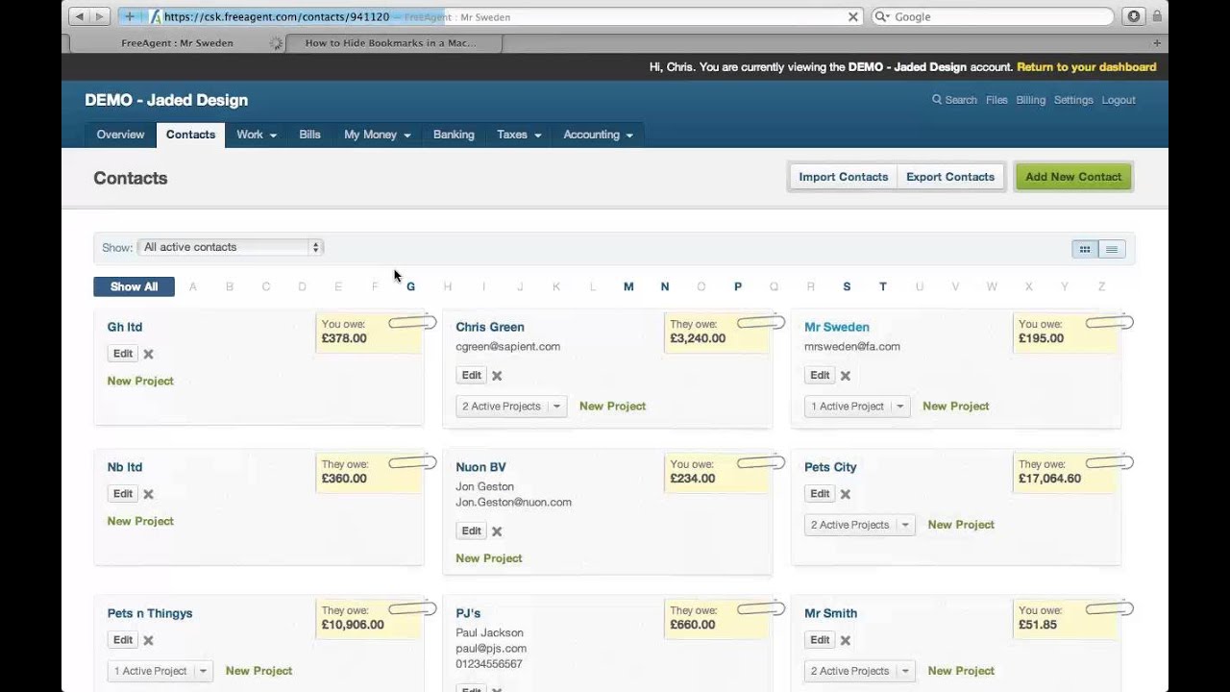This screenshot has width=1230, height=692.
Task: Open a new tab with the tab bar plus
Action: (x=1157, y=43)
